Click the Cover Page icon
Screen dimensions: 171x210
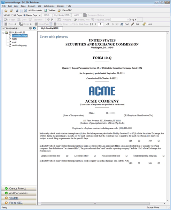click(x=36, y=24)
